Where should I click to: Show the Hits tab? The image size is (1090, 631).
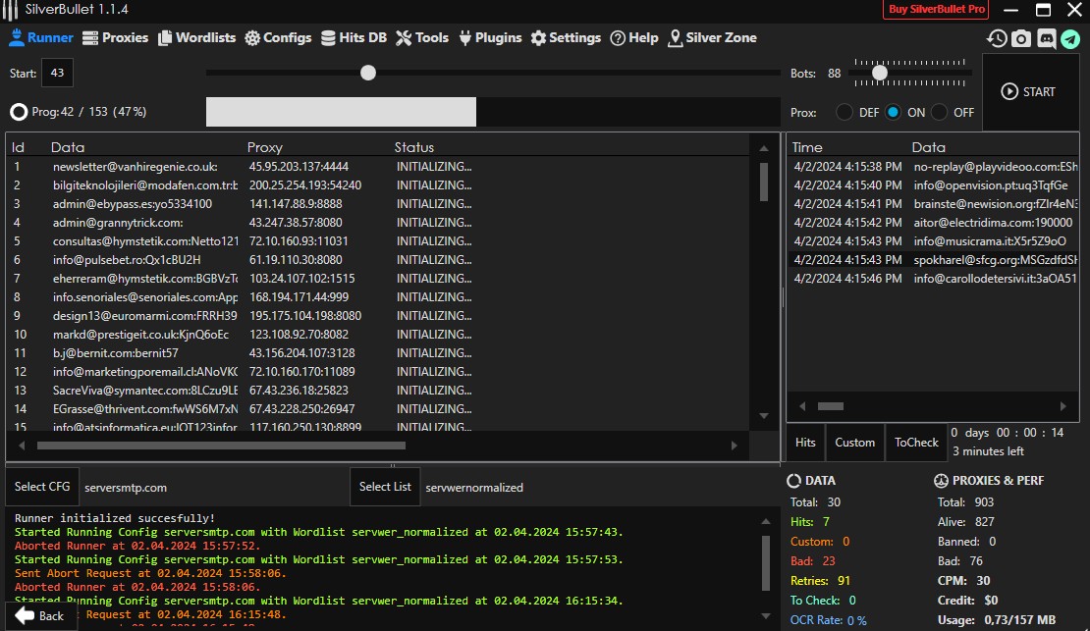click(x=805, y=443)
